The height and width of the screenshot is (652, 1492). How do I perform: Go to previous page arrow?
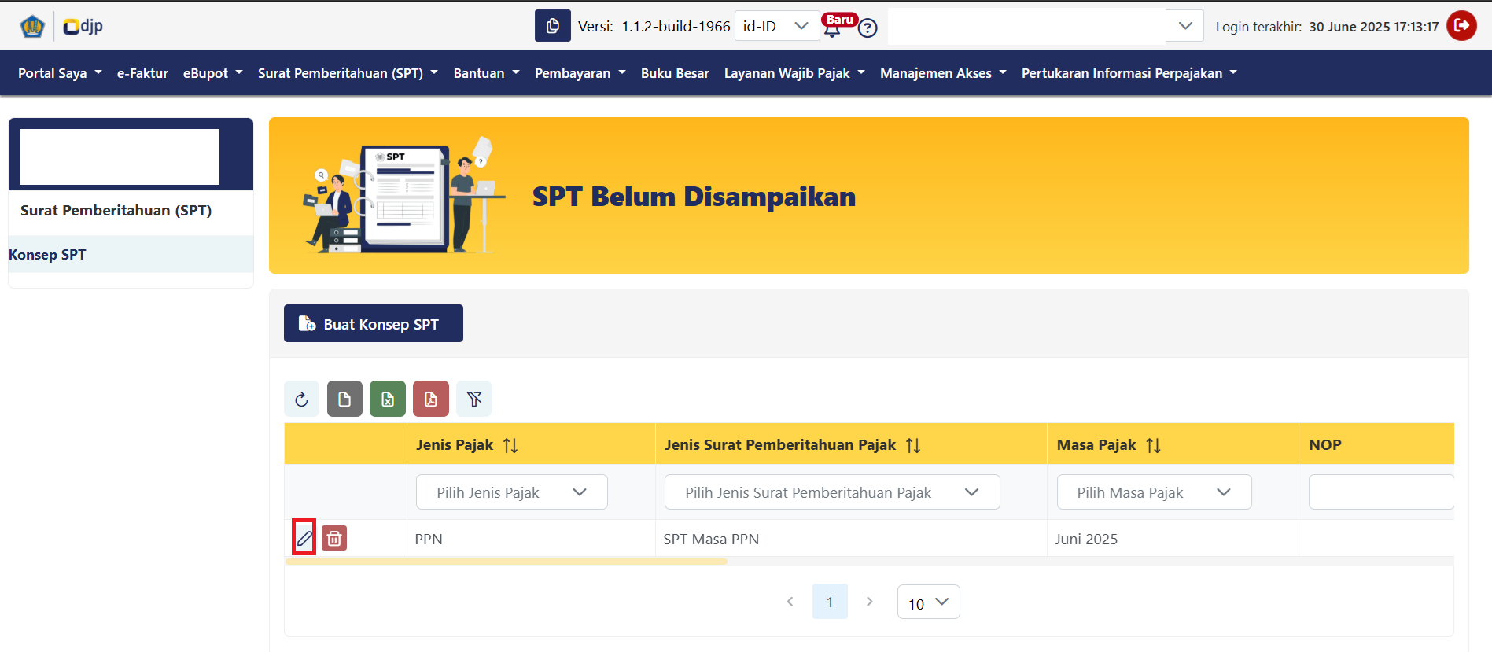pos(790,602)
